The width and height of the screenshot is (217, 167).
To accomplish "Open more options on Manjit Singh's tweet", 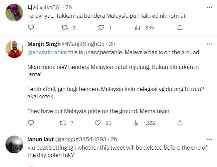I will pos(209,44).
